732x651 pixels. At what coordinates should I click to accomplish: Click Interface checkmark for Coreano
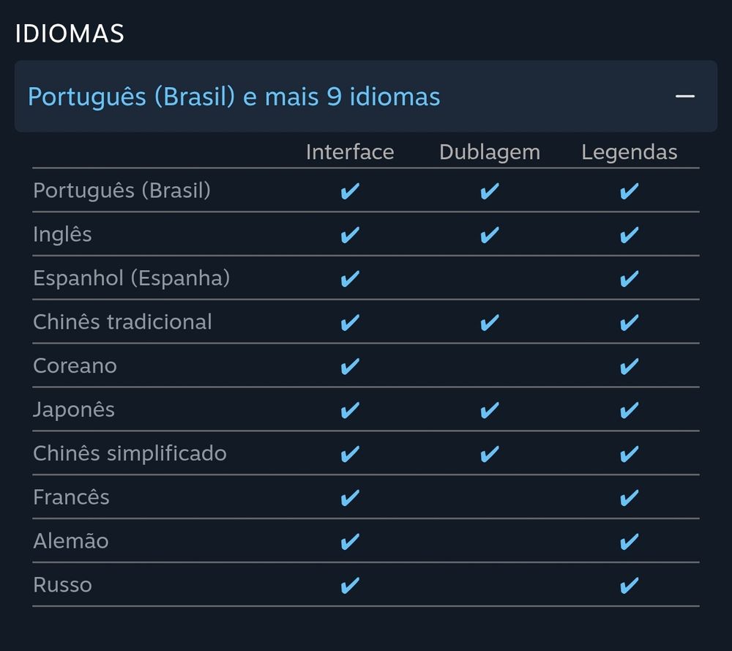tap(350, 366)
